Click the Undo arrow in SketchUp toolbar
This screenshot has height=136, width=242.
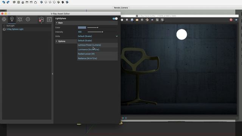pyautogui.click(x=3, y=2)
